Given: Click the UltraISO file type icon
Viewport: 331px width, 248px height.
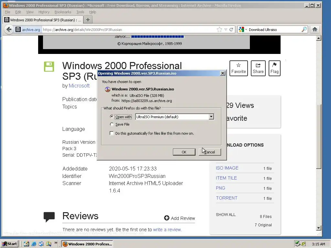Looking at the screenshot, I should tap(108, 89).
